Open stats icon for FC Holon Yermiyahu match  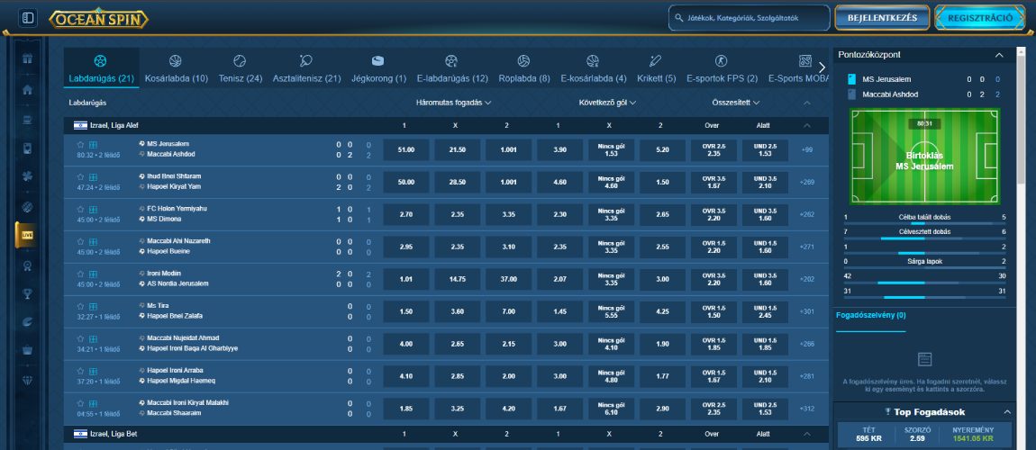coord(93,209)
